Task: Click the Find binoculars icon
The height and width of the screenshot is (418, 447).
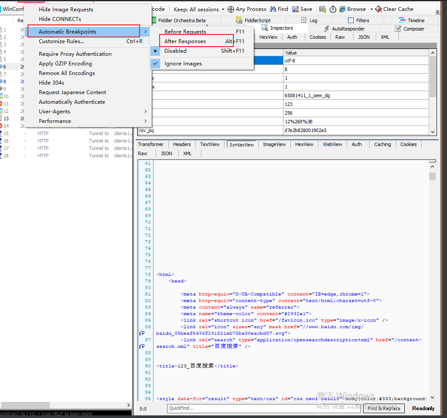Action: [273, 9]
